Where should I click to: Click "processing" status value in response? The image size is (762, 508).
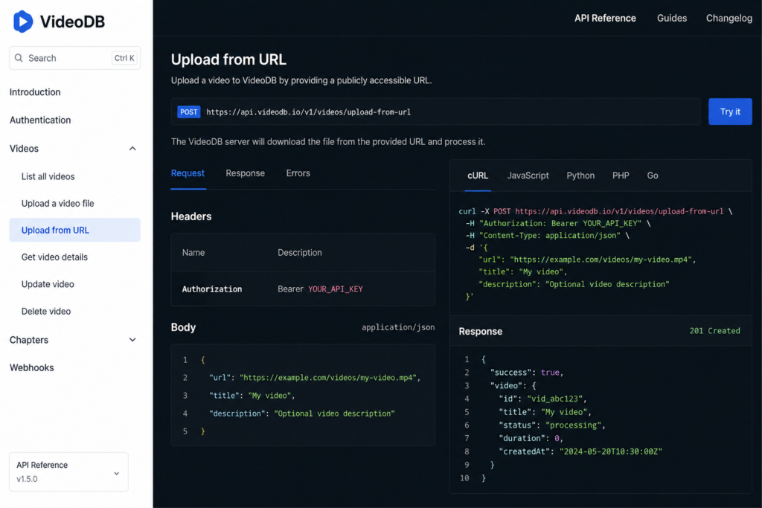click(x=574, y=425)
